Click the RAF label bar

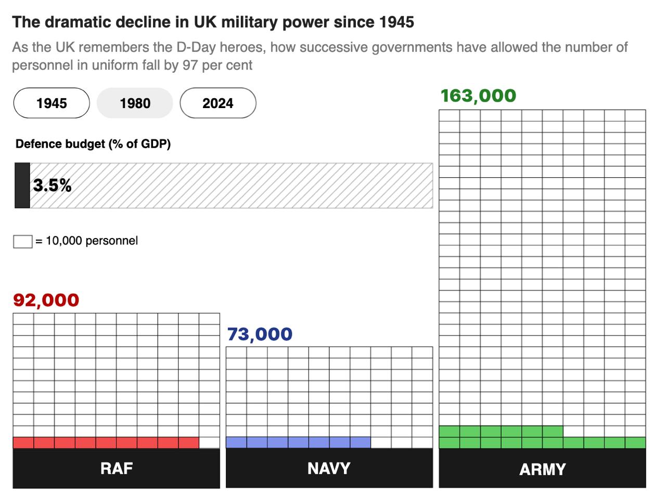(116, 468)
